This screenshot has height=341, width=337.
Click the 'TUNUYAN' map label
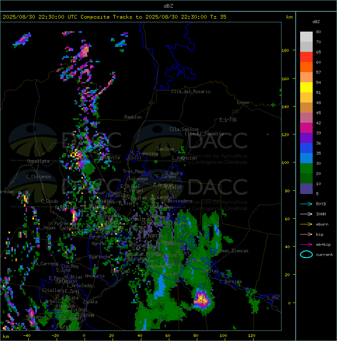[86, 315]
